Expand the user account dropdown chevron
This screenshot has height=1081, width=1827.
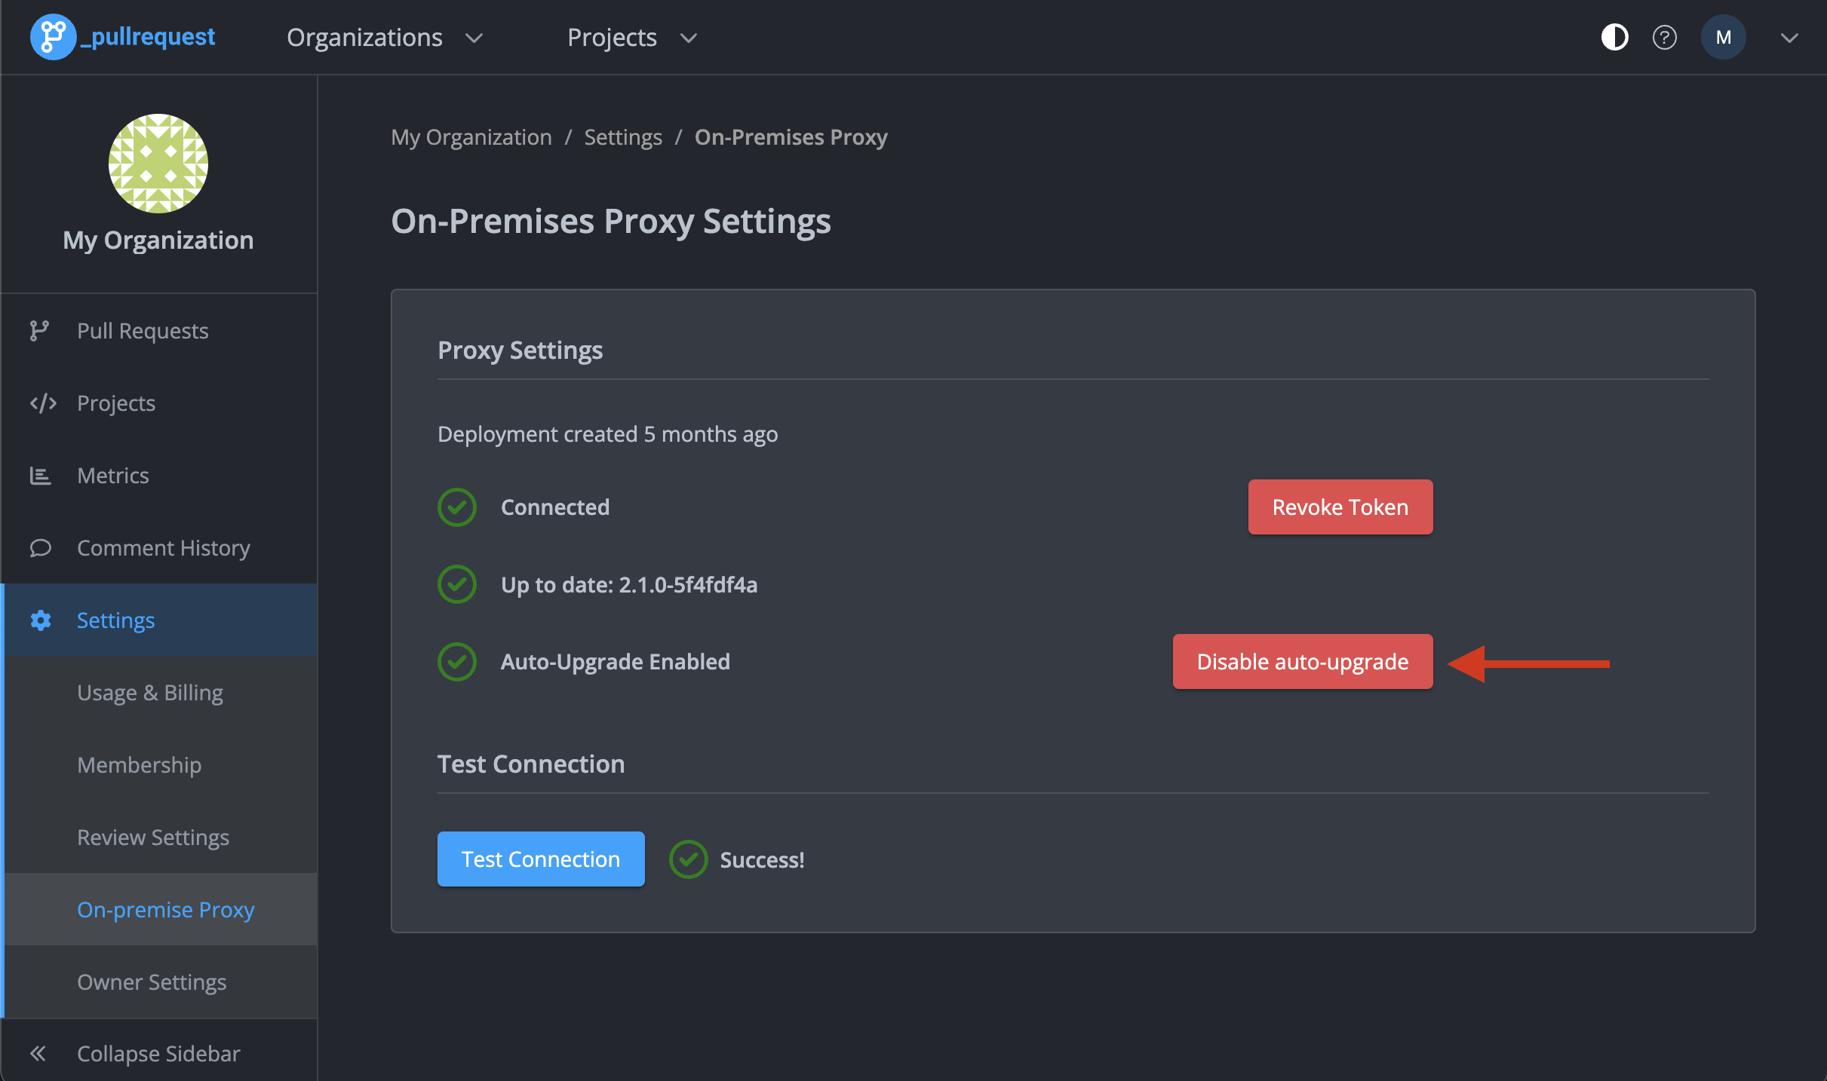[x=1789, y=38]
